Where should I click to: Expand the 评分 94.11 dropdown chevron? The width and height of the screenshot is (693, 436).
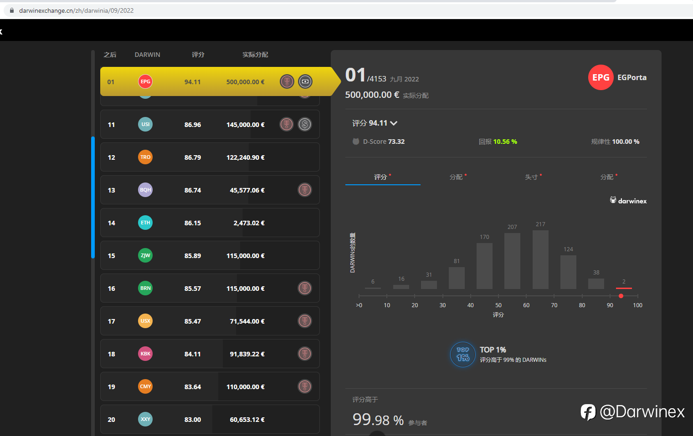click(394, 123)
